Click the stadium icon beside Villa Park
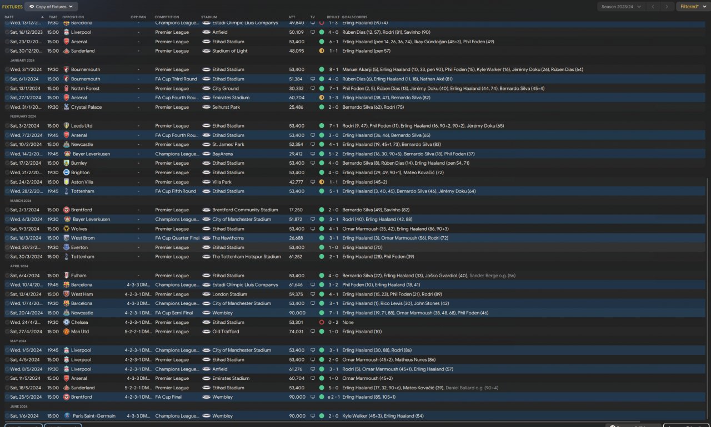 point(206,182)
